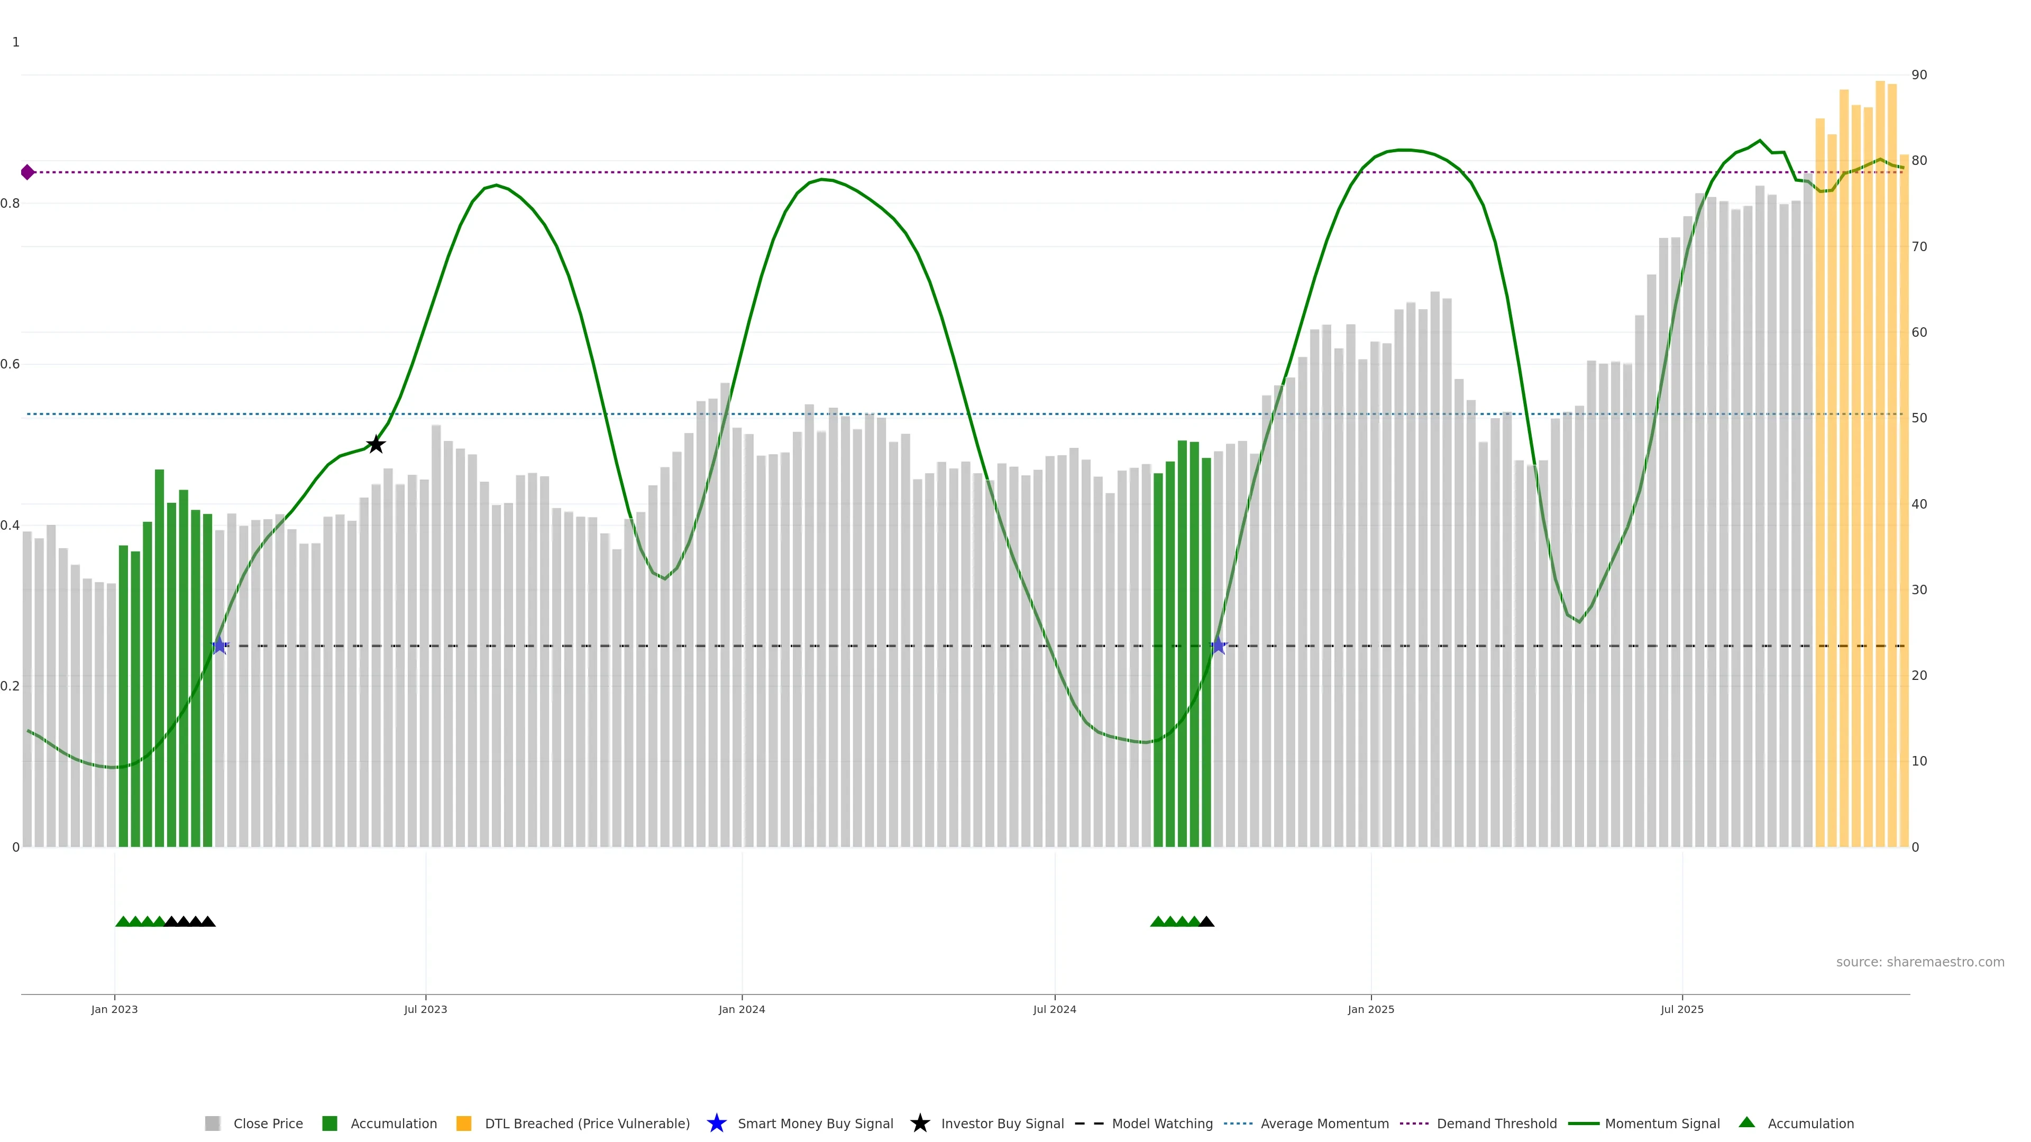Click the black Investor Buy Signal star on chart
The height and width of the screenshot is (1142, 2031).
pyautogui.click(x=376, y=445)
